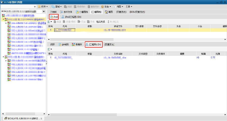Image resolution: width=227 pixels, height=121 pixels.
Task: Open the 工具 (Tools) menu
Action: coord(129,7)
